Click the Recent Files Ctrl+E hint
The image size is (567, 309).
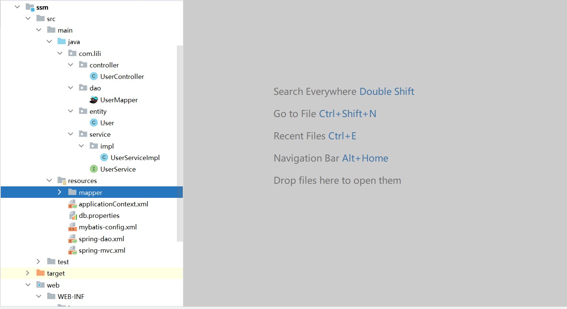pos(315,136)
